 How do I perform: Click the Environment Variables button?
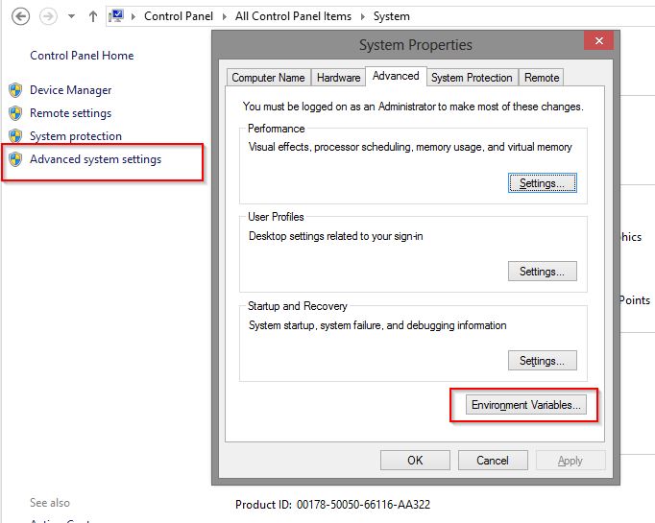tap(525, 405)
